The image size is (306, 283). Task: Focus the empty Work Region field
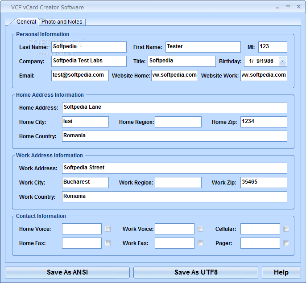178,183
